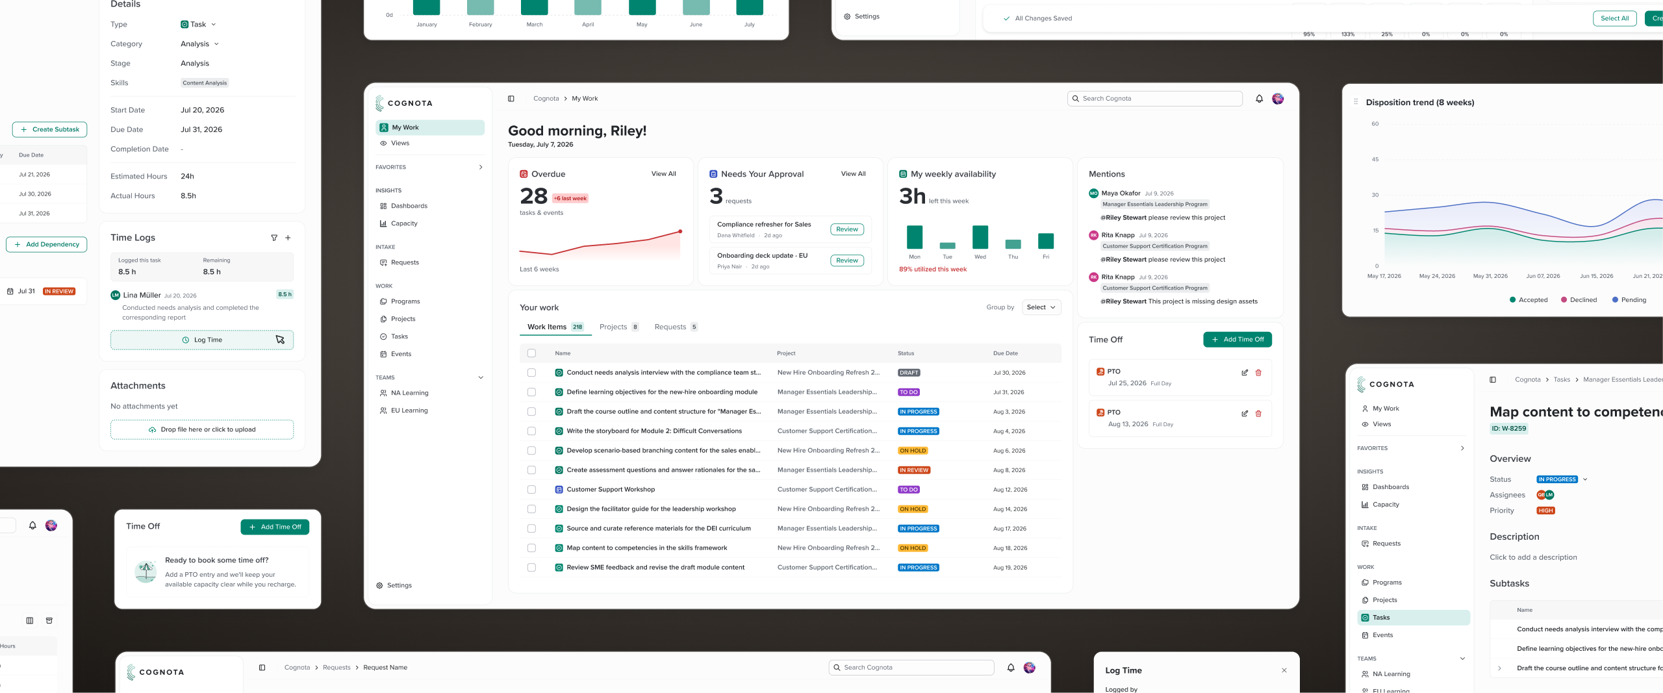Collapse the TEAMS section in main sidebar

coord(481,377)
